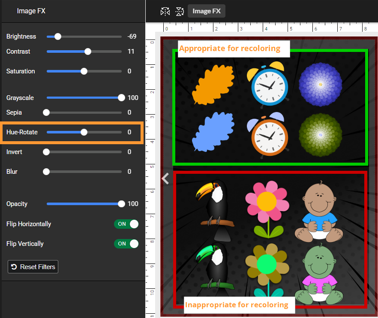Screen dimensions: 378x318
Task: Click the Blur slider handle
Action: point(46,172)
